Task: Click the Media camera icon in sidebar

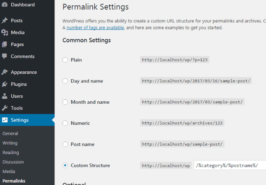Action: [x=5, y=32]
